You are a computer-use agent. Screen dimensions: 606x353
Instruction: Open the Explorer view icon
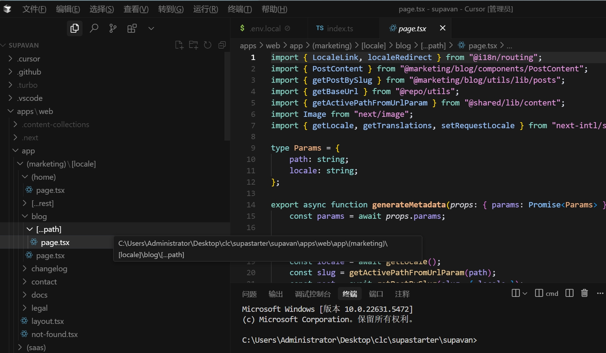[75, 28]
